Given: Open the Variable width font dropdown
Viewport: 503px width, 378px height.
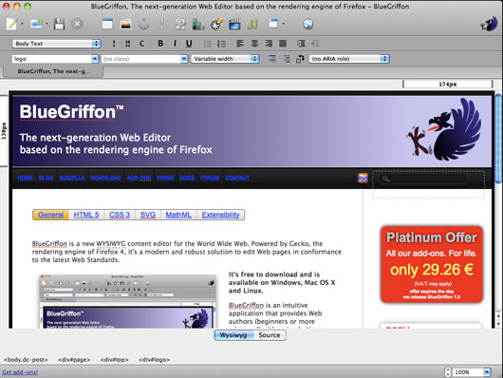Looking at the screenshot, I should coord(225,59).
